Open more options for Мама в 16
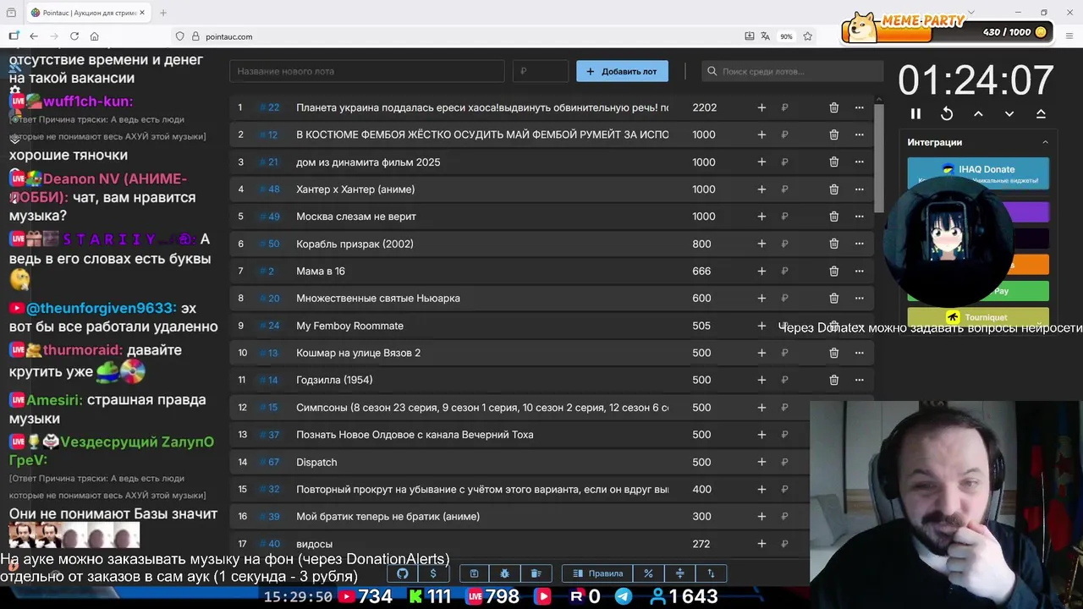The height and width of the screenshot is (609, 1083). [859, 271]
